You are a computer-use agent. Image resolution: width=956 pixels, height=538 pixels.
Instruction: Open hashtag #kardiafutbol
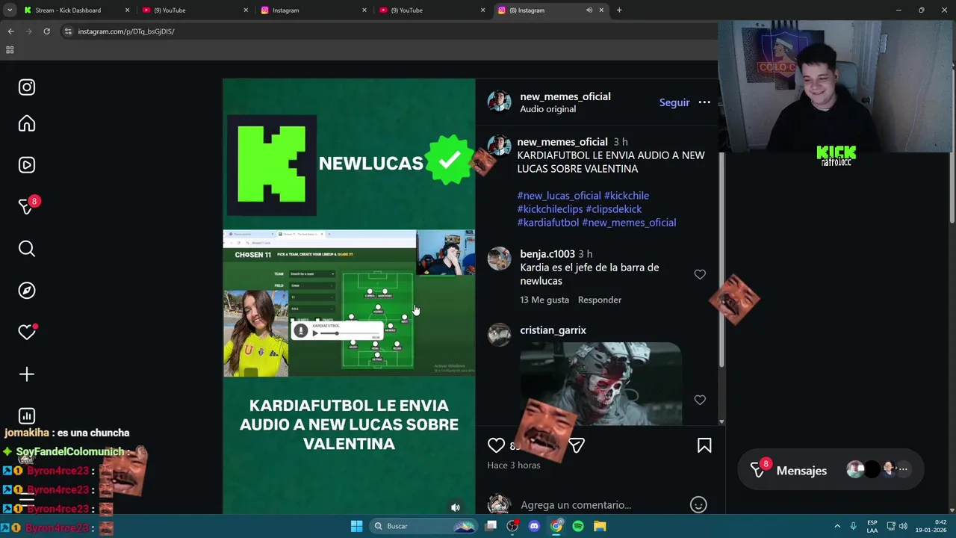point(548,223)
